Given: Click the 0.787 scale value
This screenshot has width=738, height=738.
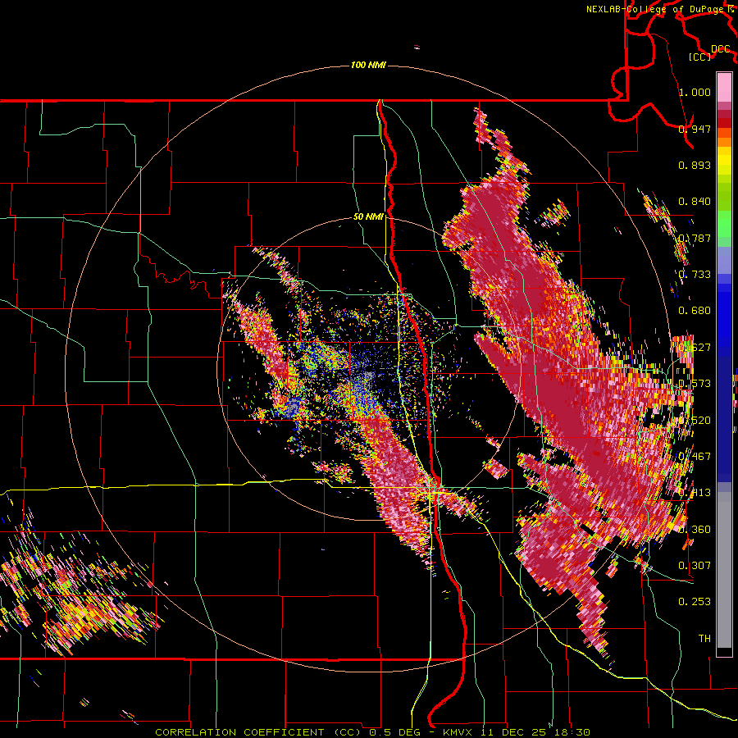Looking at the screenshot, I should pos(695,238).
